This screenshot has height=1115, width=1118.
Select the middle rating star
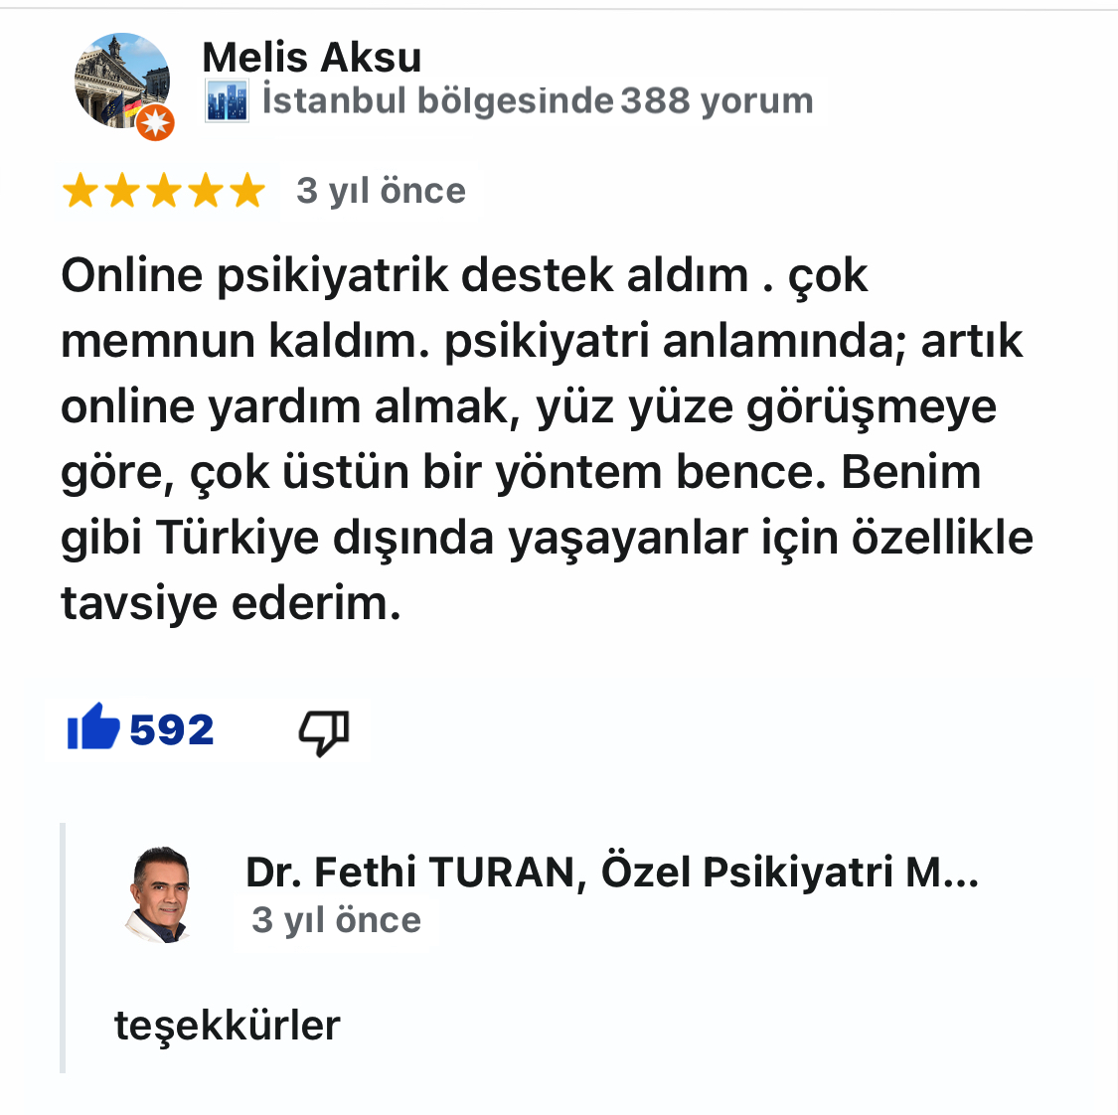click(x=165, y=191)
